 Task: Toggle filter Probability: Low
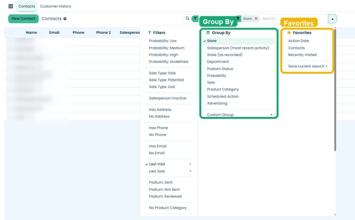pos(163,41)
